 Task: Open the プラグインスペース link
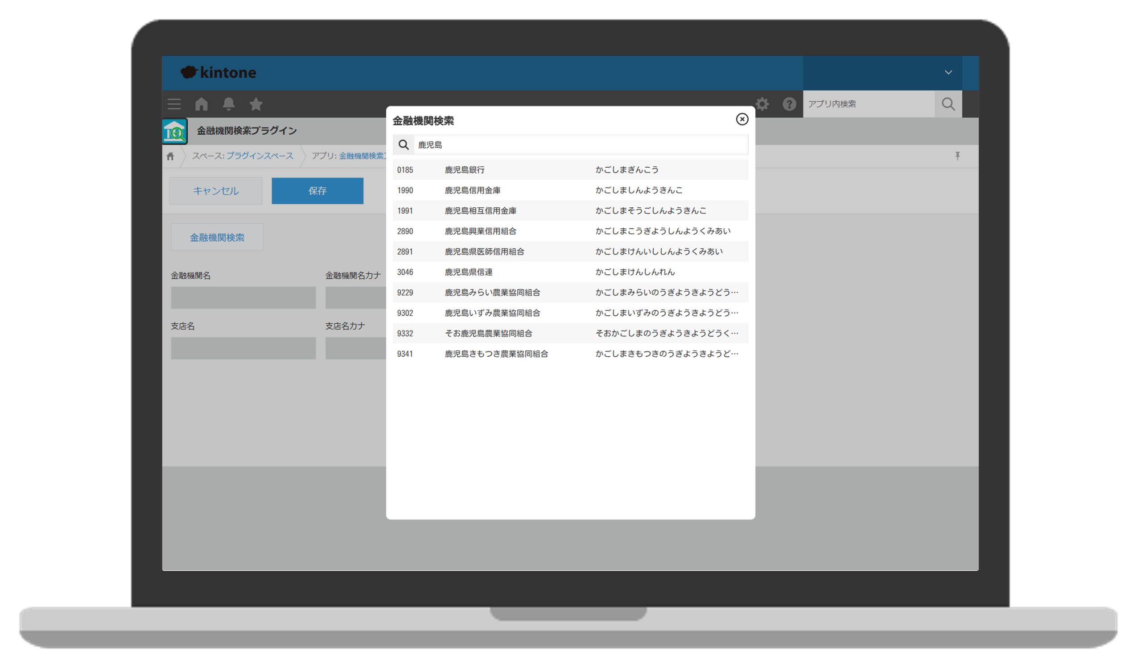pyautogui.click(x=260, y=156)
